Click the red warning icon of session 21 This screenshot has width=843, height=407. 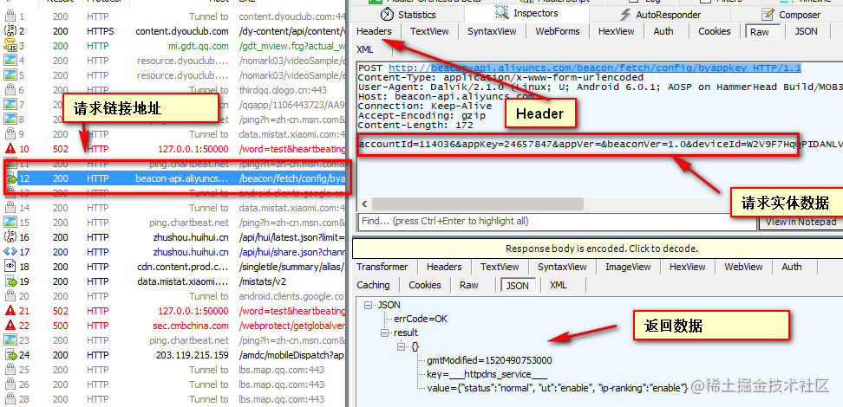(x=10, y=311)
